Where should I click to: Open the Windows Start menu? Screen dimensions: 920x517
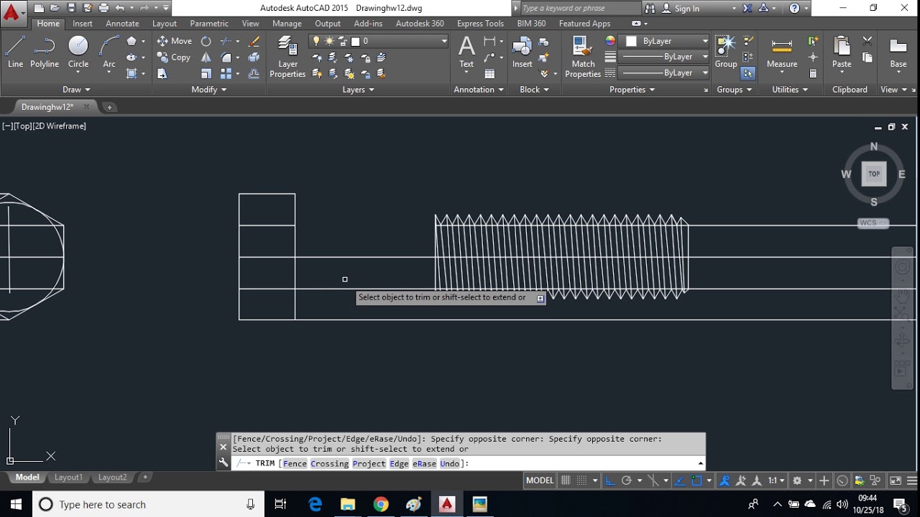click(x=16, y=504)
